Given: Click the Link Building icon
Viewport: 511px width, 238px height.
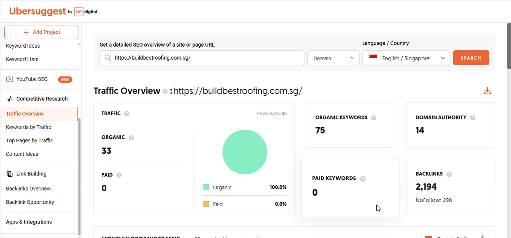Looking at the screenshot, I should pos(10,174).
